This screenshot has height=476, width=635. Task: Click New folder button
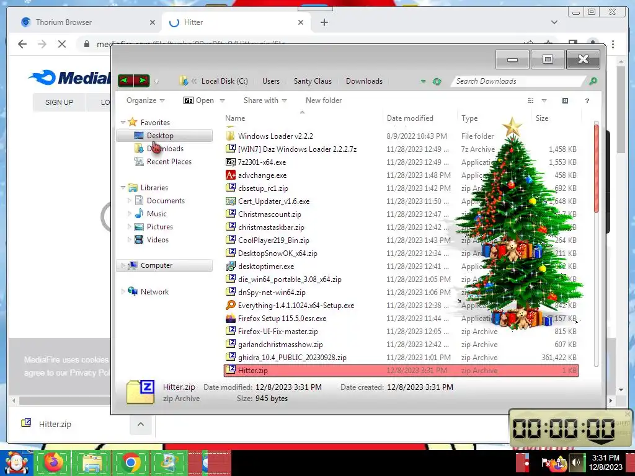pos(324,100)
